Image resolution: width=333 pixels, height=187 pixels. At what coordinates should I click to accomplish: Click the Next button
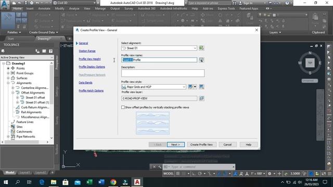pyautogui.click(x=176, y=144)
